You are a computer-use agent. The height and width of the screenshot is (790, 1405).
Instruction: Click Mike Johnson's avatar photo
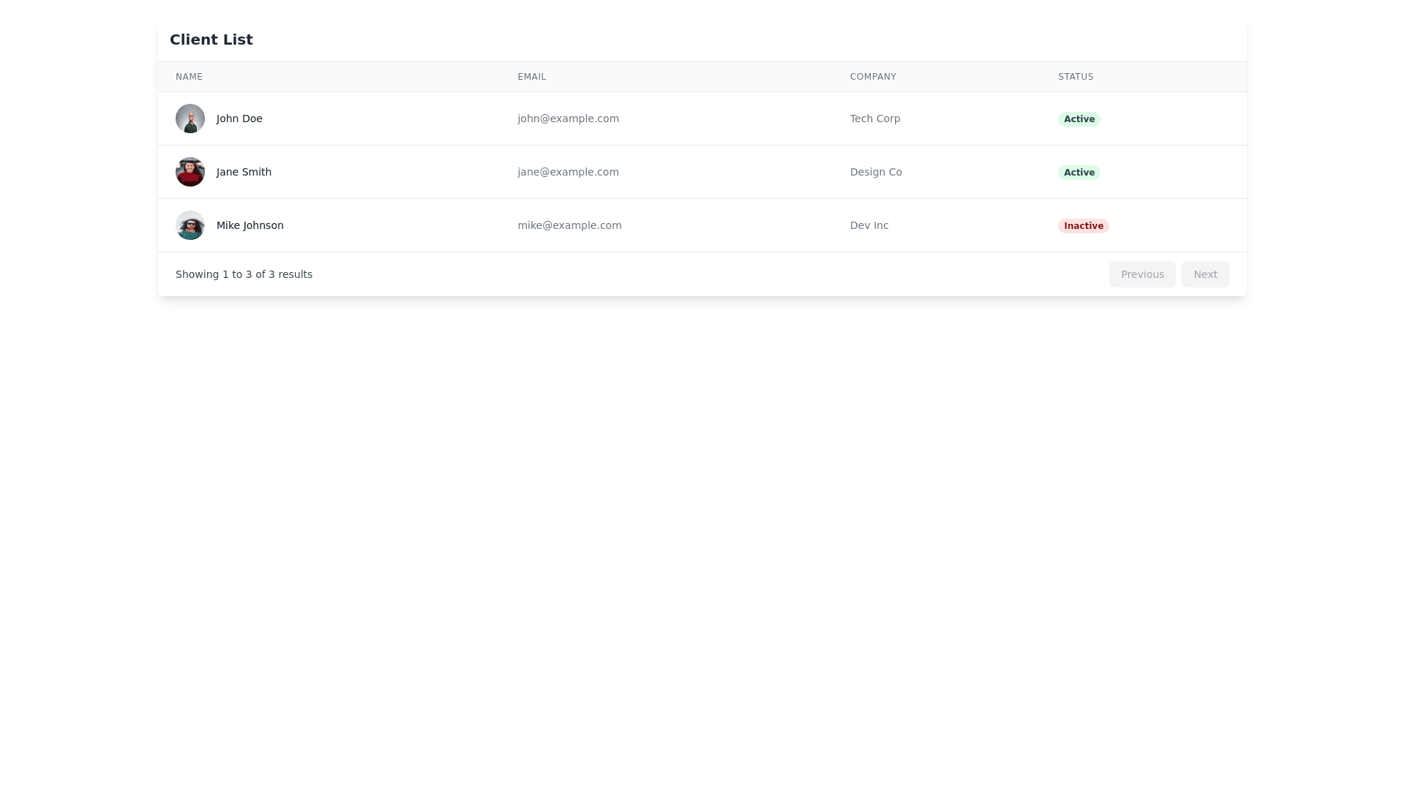[190, 225]
